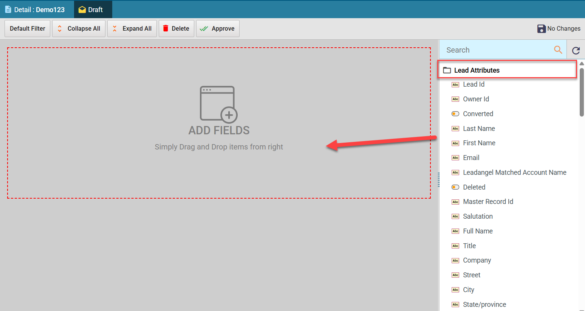Image resolution: width=585 pixels, height=311 pixels.
Task: Click the Abc icon beside Master Record Id
Action: coord(455,202)
